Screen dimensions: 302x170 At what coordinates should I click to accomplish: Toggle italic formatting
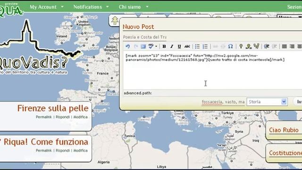click(172, 46)
